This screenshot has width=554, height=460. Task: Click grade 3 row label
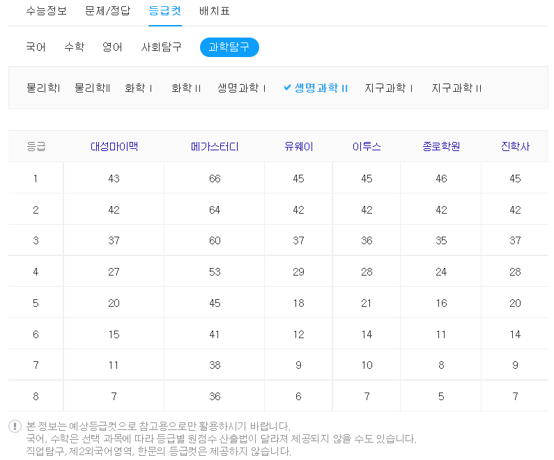36,241
